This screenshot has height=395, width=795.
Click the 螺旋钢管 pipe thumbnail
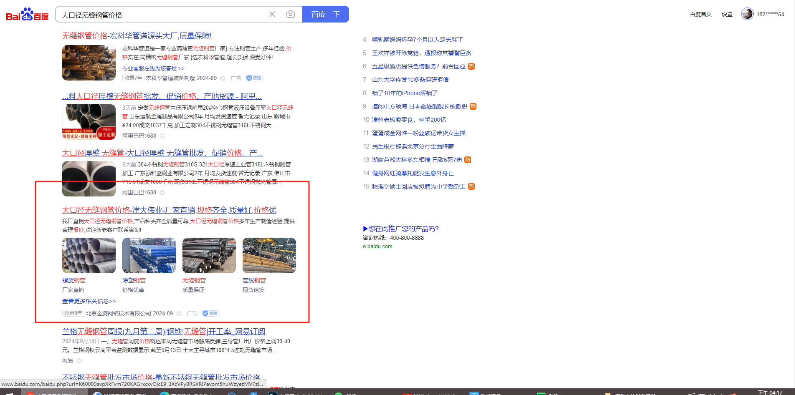point(89,255)
